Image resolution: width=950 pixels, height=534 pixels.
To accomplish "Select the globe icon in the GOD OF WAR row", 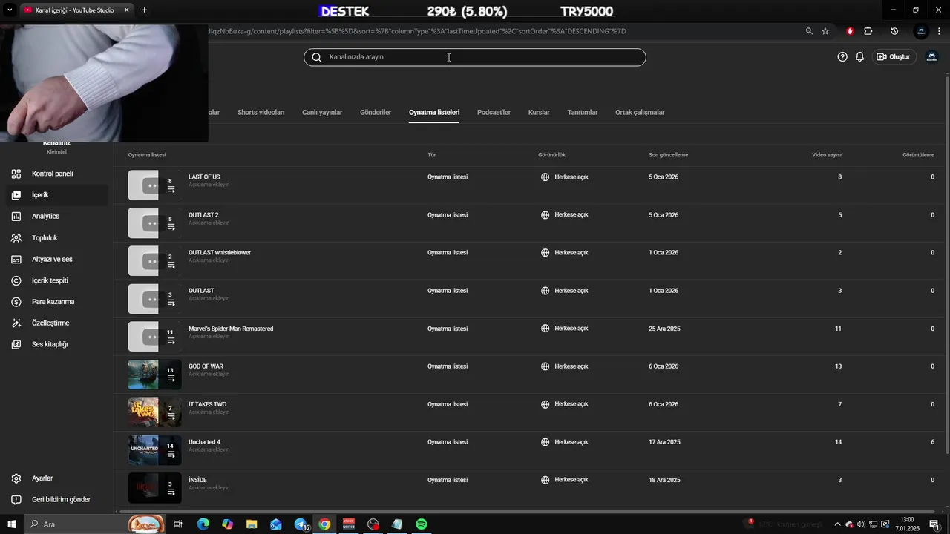I will (x=546, y=366).
